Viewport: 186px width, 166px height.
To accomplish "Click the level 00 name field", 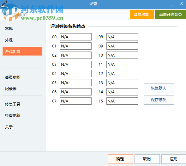I will [76, 37].
